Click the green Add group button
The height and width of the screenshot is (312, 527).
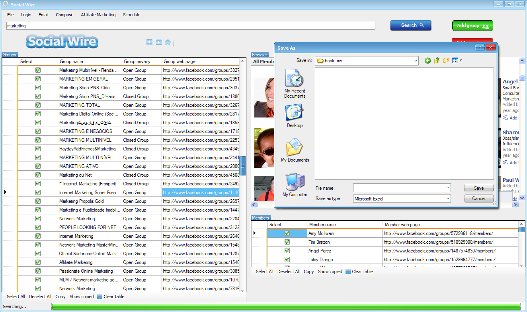point(472,26)
